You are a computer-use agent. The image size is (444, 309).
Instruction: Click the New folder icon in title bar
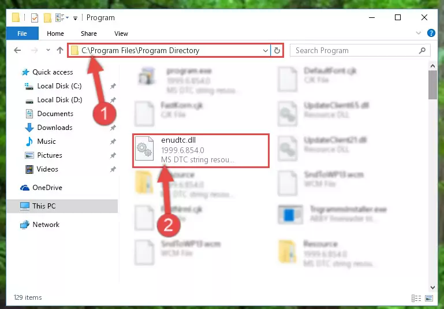pos(47,18)
